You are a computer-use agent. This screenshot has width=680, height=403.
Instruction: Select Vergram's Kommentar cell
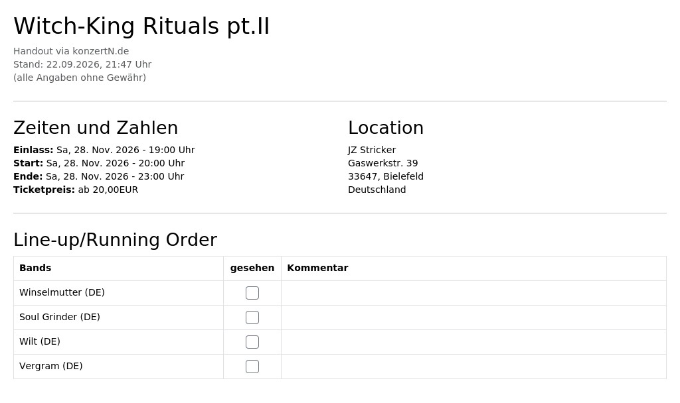click(x=473, y=367)
